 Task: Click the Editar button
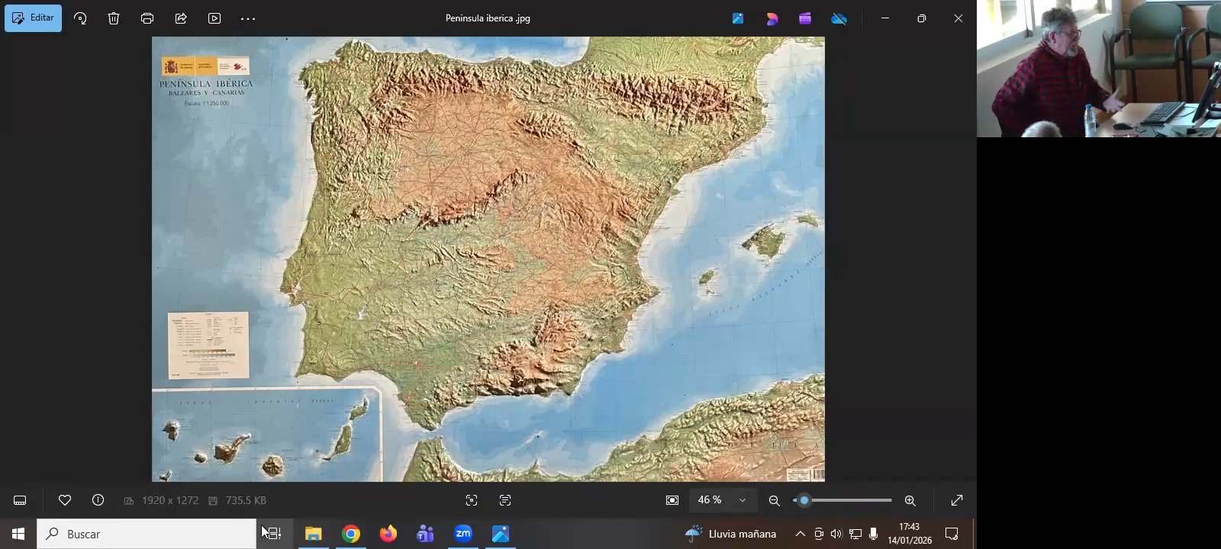[x=34, y=18]
